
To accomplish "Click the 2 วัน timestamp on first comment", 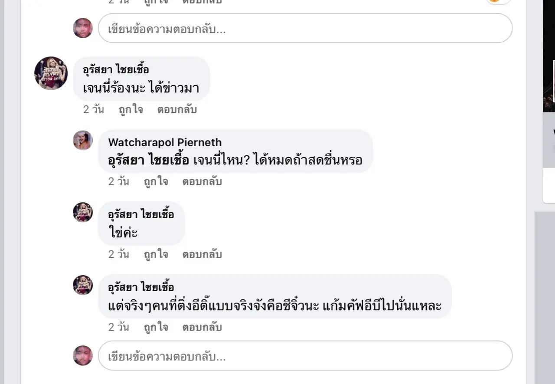I will coord(94,109).
